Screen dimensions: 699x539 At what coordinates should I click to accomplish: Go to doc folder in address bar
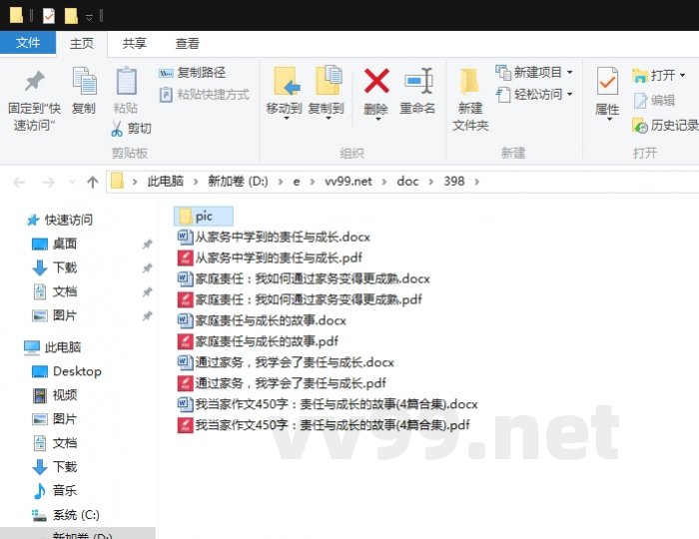[407, 182]
